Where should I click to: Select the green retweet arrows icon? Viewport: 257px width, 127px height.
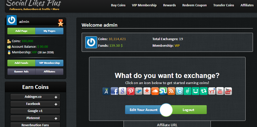(x=204, y=91)
